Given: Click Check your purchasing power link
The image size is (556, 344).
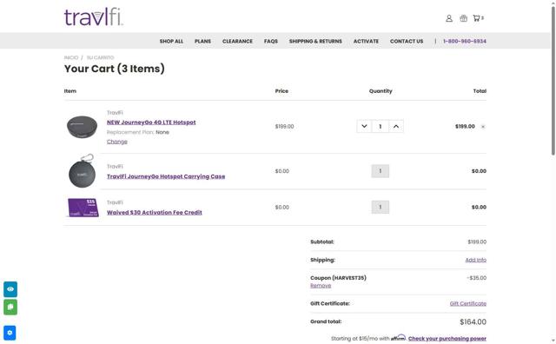Looking at the screenshot, I should click(447, 339).
